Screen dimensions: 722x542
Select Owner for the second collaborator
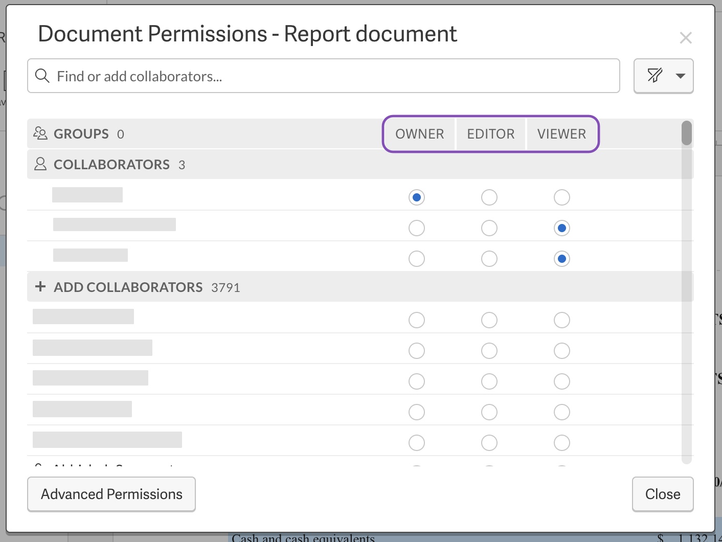[417, 228]
